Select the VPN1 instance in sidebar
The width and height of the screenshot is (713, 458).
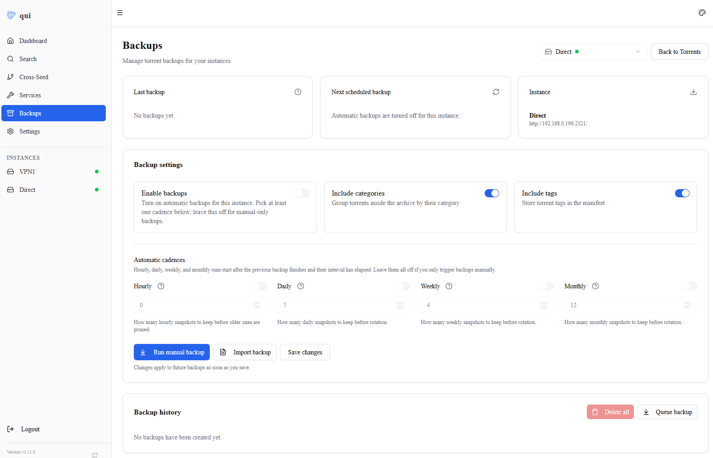point(53,172)
